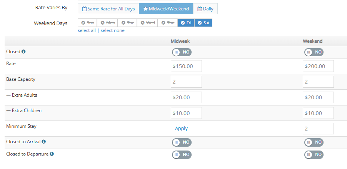Viewport: 347px width, 169px height.
Task: Click Apply link for Midweek Minimum Stay
Action: [181, 129]
